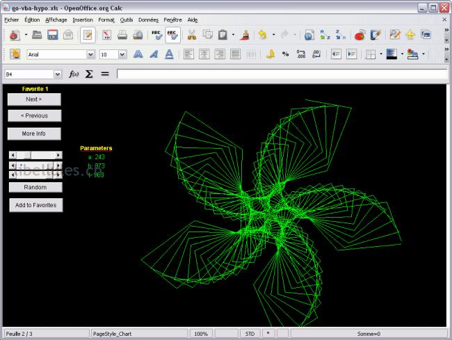452x340 pixels.
Task: Click the More Info button
Action: tap(34, 133)
